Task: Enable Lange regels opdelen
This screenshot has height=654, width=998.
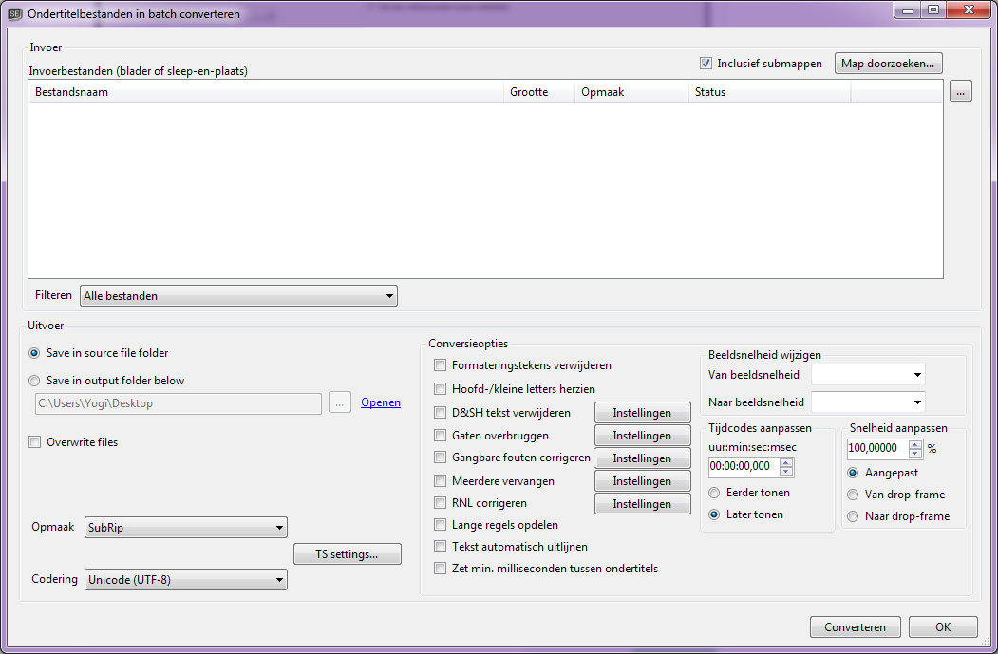Action: (440, 524)
